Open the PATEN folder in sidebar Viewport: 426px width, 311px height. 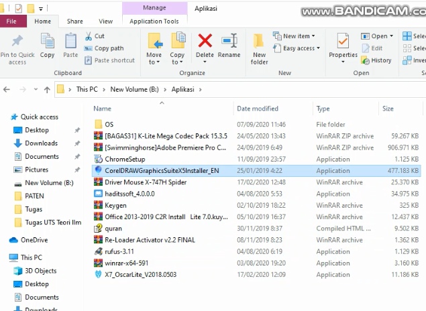click(x=34, y=196)
